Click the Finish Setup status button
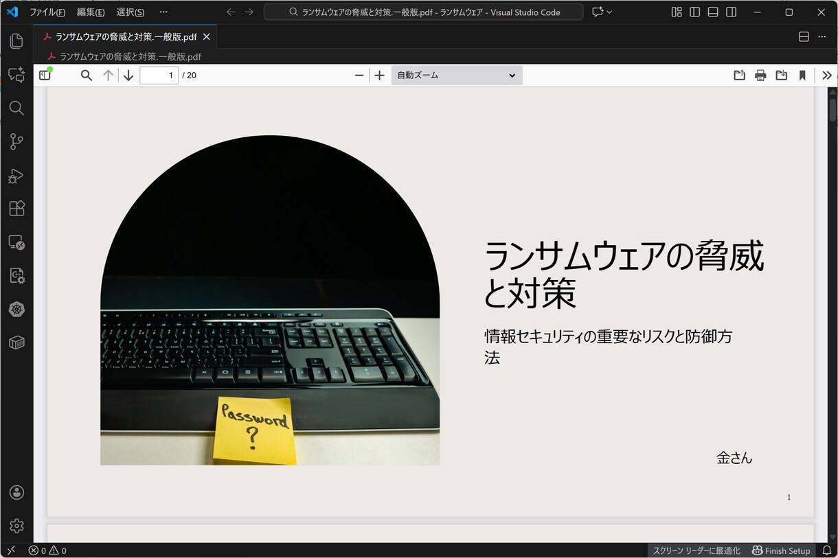Screen dimensions: 838x558 click(781, 550)
